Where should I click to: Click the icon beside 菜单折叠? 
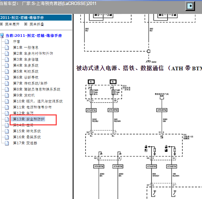point(26,24)
